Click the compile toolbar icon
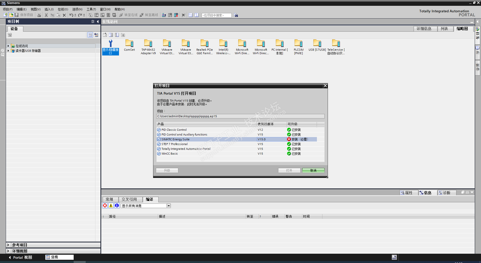Image resolution: width=481 pixels, height=263 pixels. (90, 15)
